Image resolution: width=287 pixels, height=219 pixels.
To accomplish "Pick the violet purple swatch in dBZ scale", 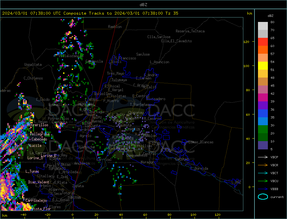I will [263, 106].
